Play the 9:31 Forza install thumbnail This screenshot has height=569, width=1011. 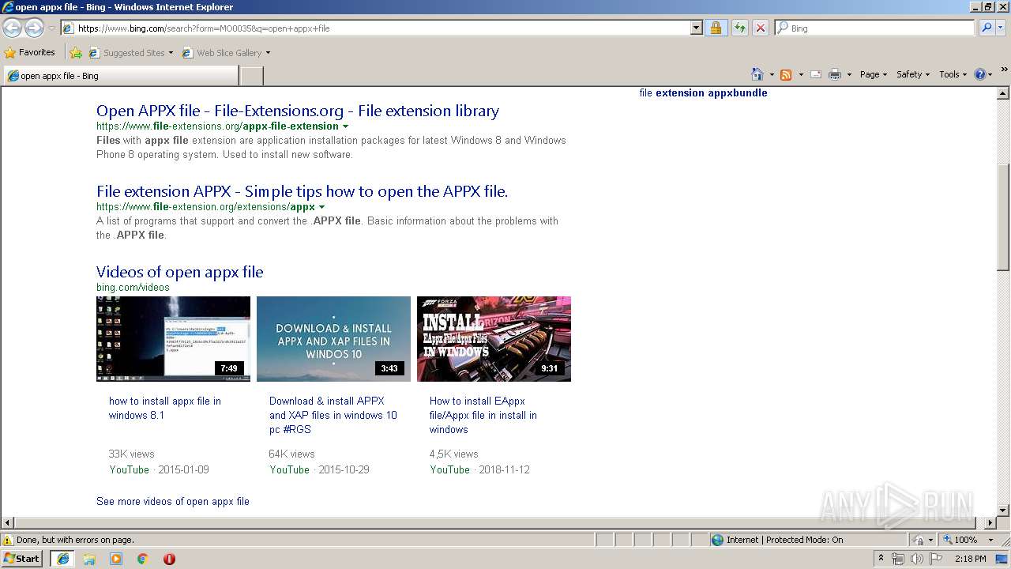coord(494,339)
